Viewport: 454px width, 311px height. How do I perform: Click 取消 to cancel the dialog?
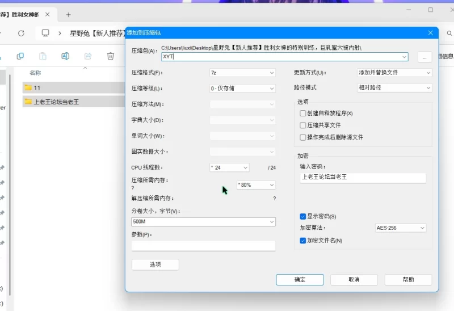pos(354,280)
